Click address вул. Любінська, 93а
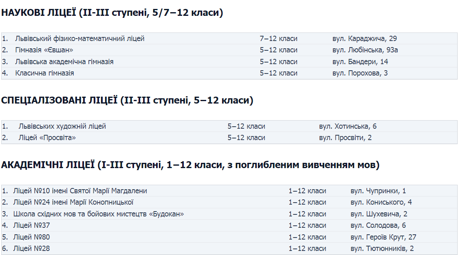 pos(365,50)
